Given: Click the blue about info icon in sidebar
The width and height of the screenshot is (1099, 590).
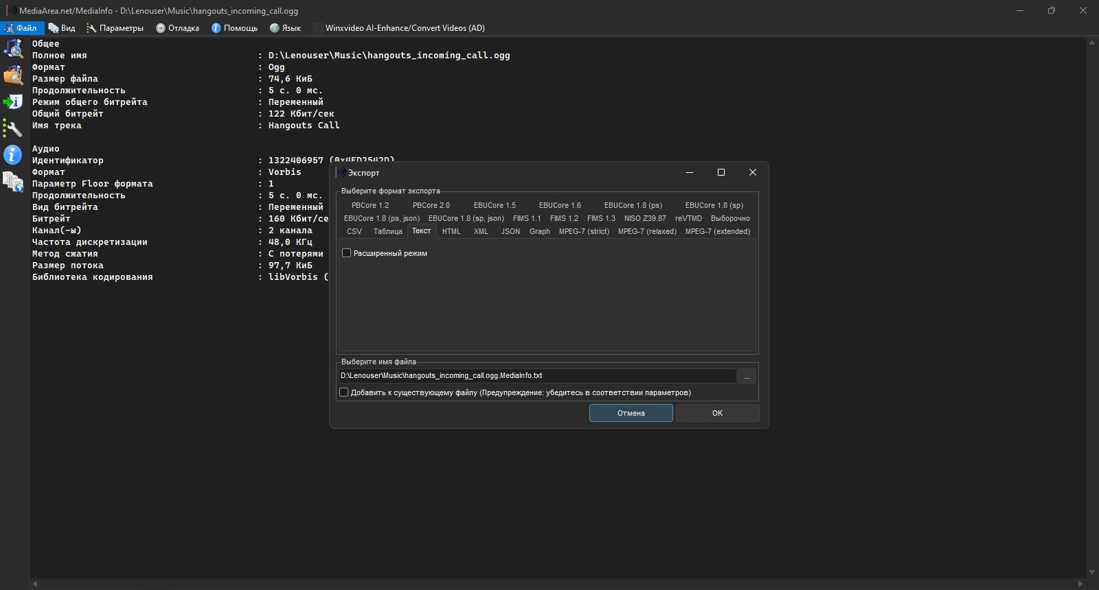Looking at the screenshot, I should (x=13, y=155).
